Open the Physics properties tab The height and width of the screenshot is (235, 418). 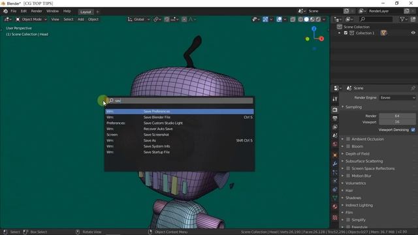coord(335,181)
